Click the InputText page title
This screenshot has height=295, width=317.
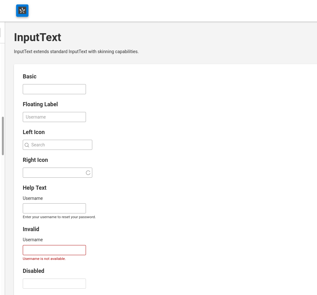(x=38, y=37)
